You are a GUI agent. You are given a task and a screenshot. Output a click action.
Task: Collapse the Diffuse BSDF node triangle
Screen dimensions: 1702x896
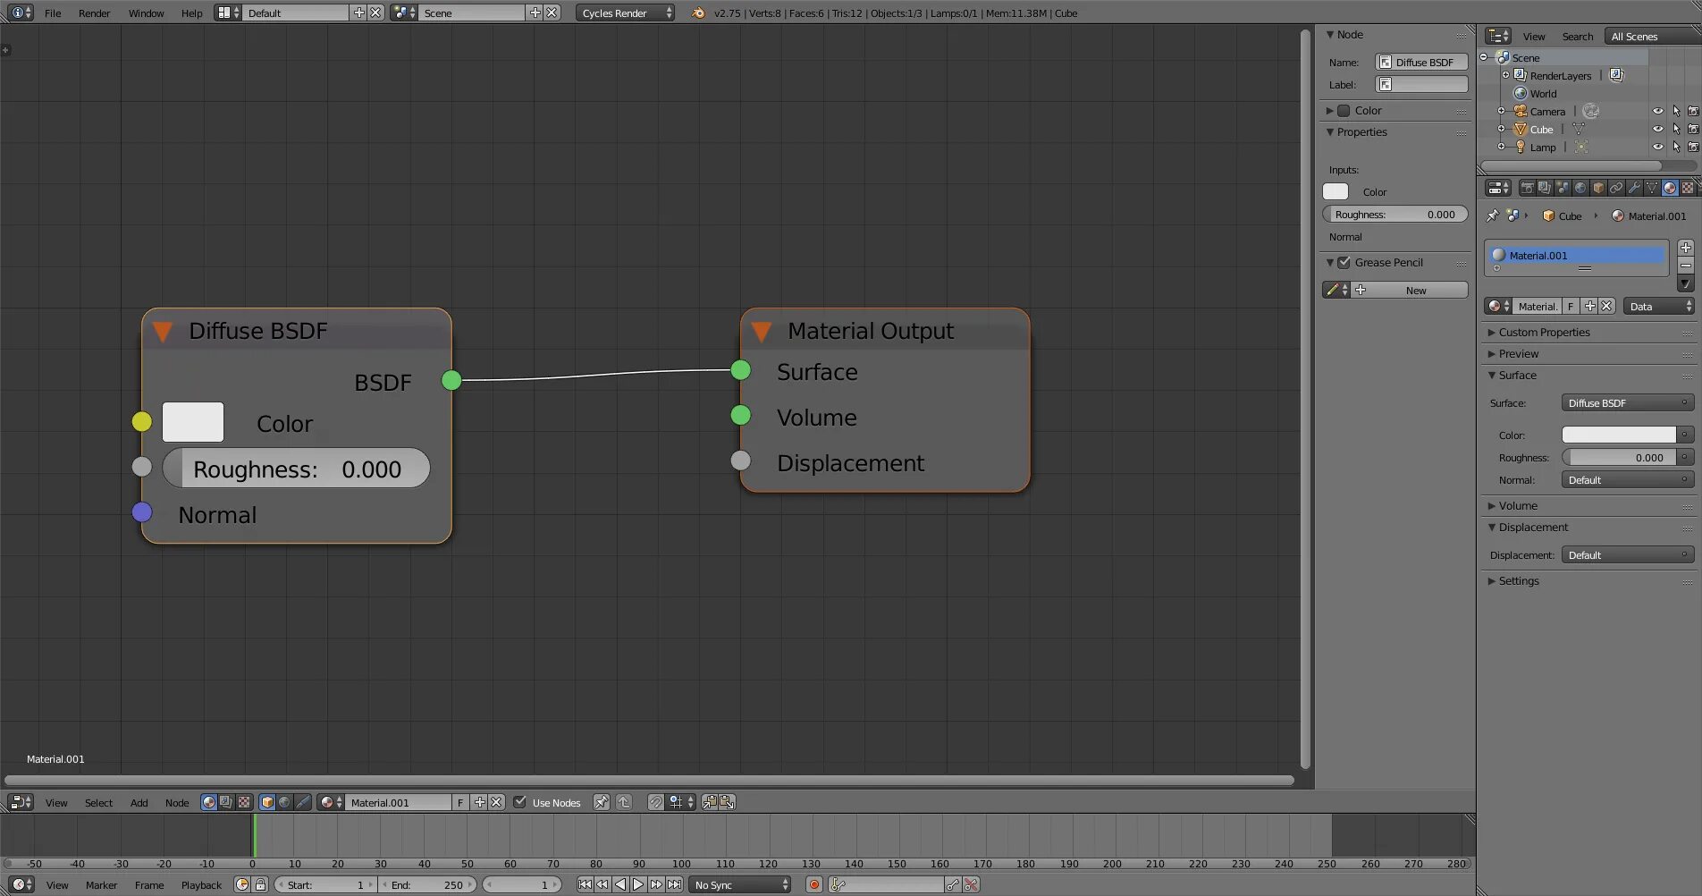pyautogui.click(x=163, y=332)
